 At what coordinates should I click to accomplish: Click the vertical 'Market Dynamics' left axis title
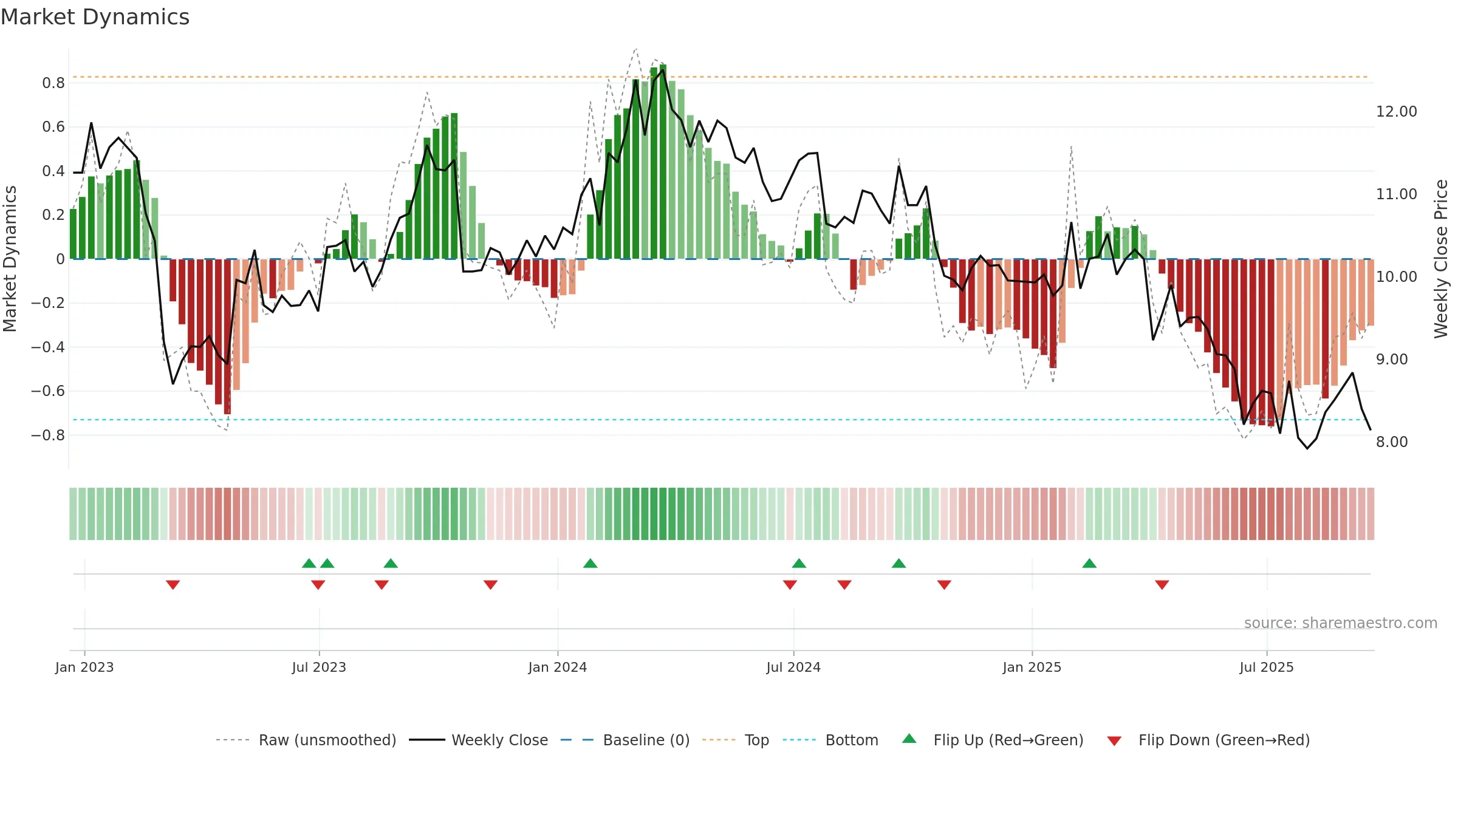10,259
